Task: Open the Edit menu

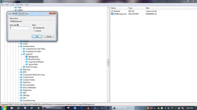Action: coord(7,5)
